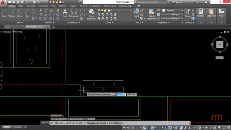Toggle object snap in status bar
Viewport: 231px width, 130px height.
(x=170, y=127)
